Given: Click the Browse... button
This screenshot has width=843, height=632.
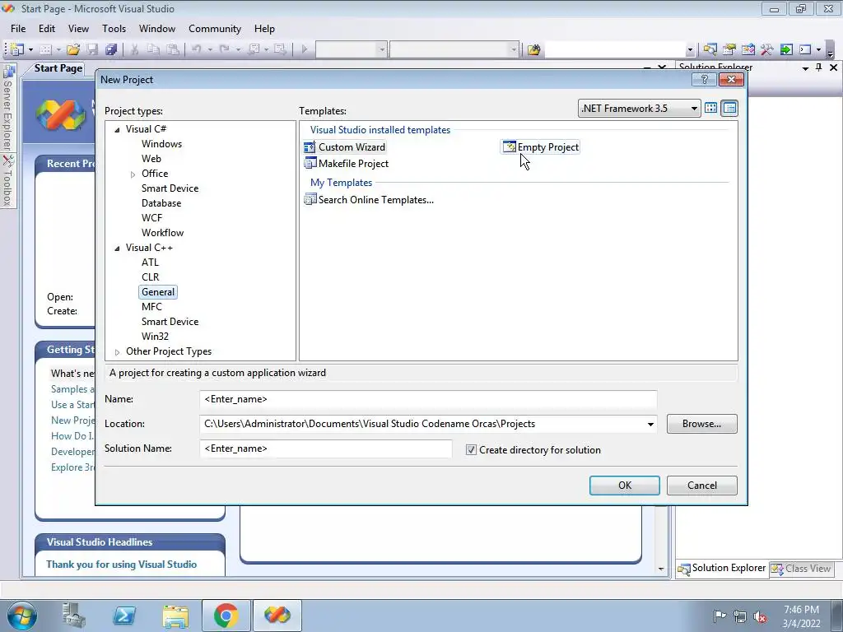Looking at the screenshot, I should pyautogui.click(x=702, y=424).
